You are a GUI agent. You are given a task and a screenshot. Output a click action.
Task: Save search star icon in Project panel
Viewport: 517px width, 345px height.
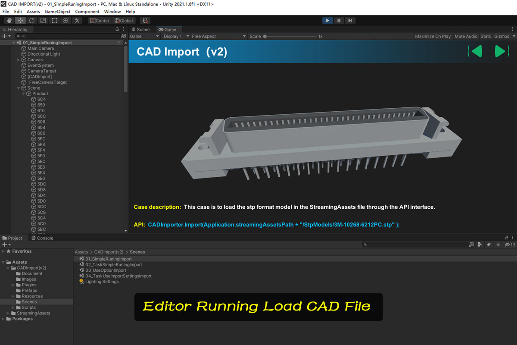pyautogui.click(x=498, y=245)
